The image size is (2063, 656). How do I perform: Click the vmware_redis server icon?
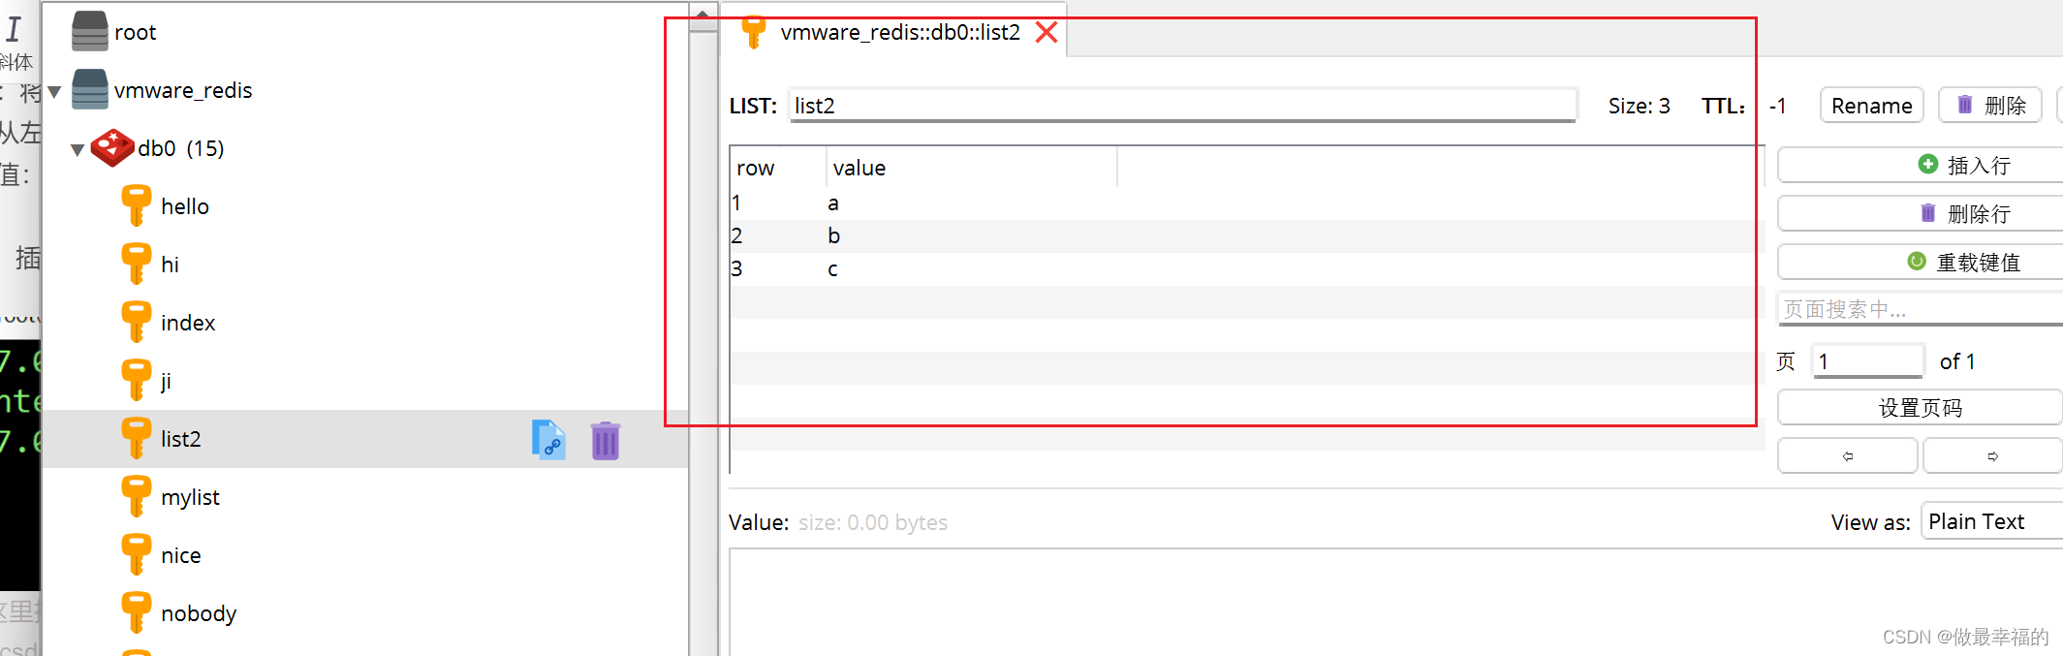[x=90, y=89]
